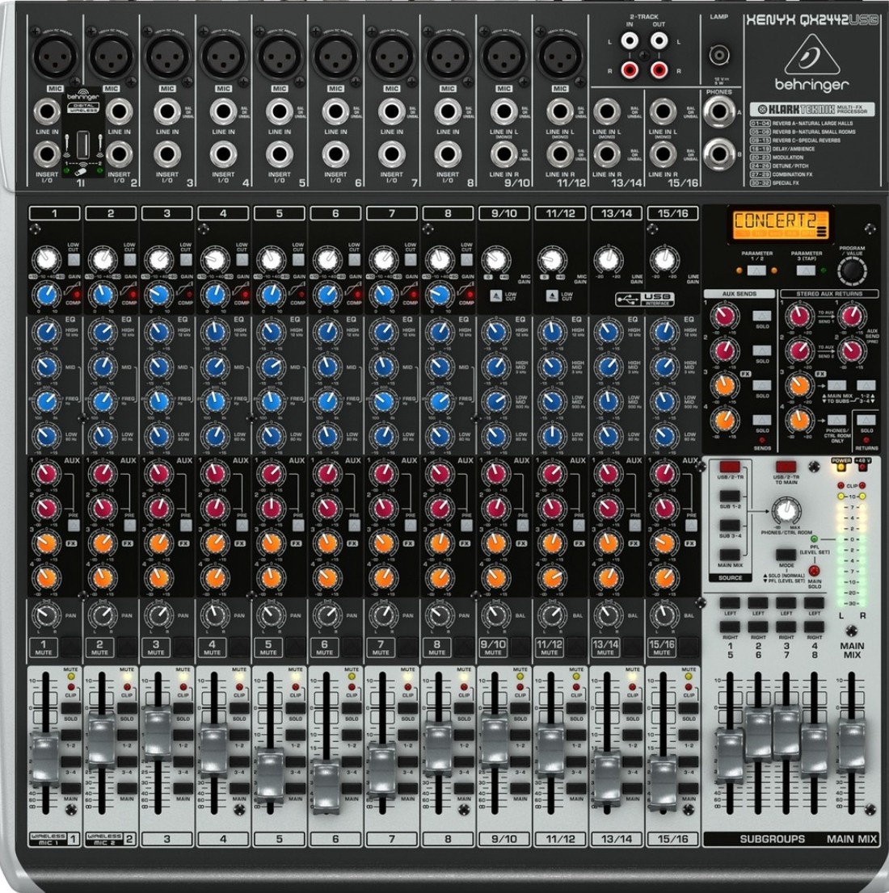Adjust channel 4 EQ HIGH knob
Screen dimensions: 889x893
pyautogui.click(x=215, y=332)
